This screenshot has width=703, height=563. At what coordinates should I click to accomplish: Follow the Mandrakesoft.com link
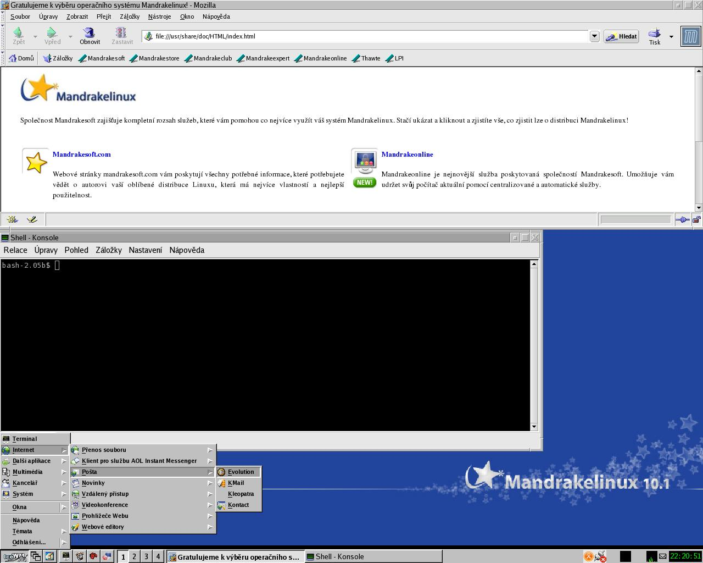pyautogui.click(x=81, y=154)
